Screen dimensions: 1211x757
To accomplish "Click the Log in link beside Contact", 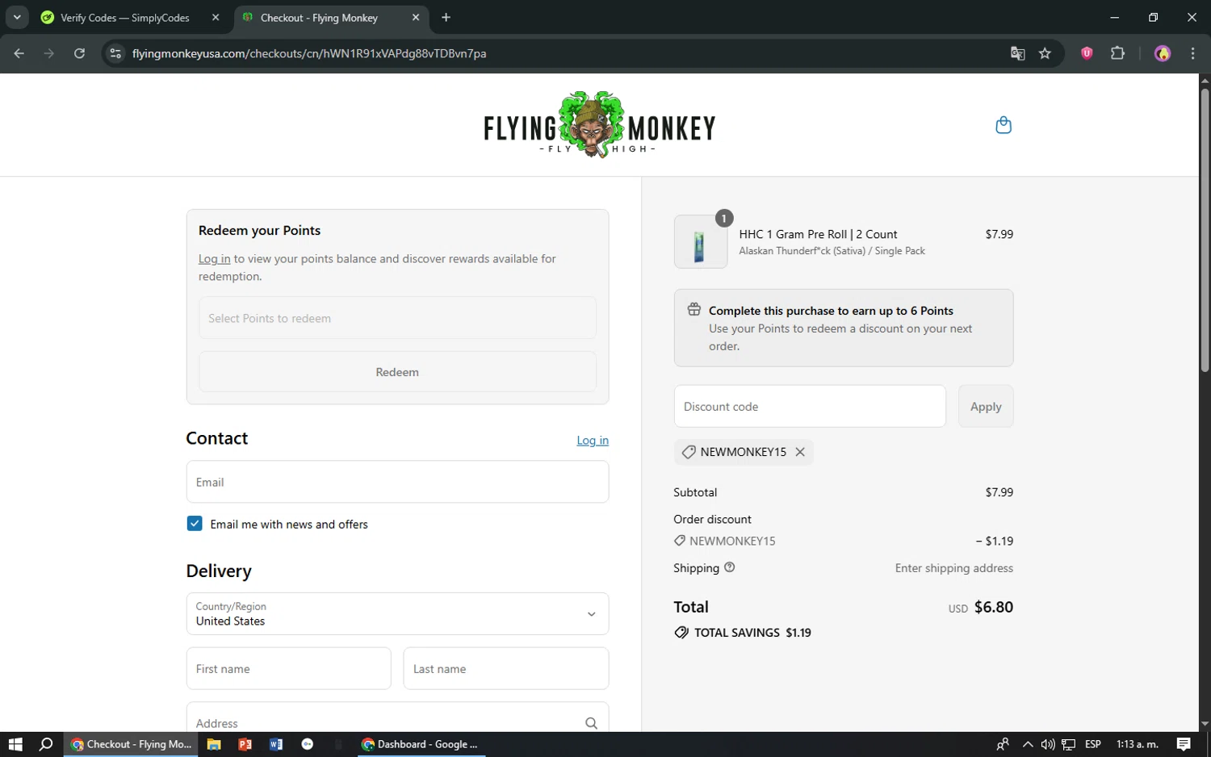I will (593, 441).
